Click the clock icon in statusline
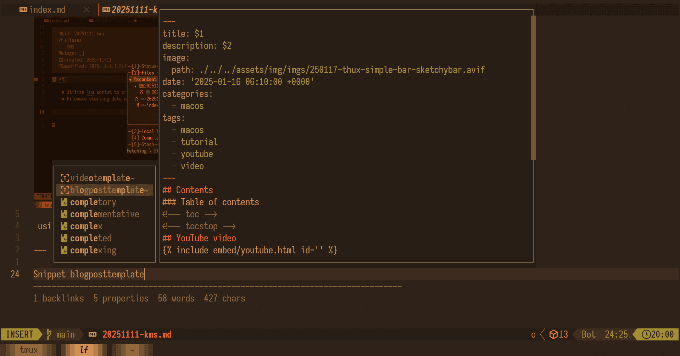 [646, 334]
